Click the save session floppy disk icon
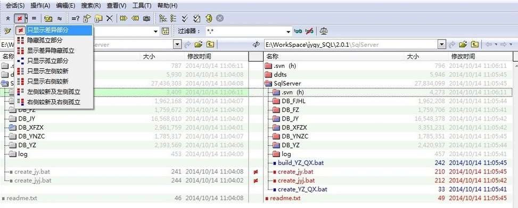This screenshot has width=518, height=208. pos(166,31)
